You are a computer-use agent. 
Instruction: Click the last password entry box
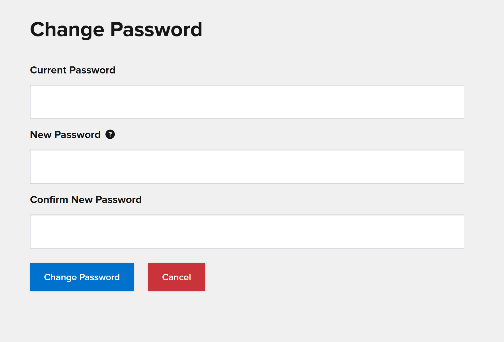(247, 232)
